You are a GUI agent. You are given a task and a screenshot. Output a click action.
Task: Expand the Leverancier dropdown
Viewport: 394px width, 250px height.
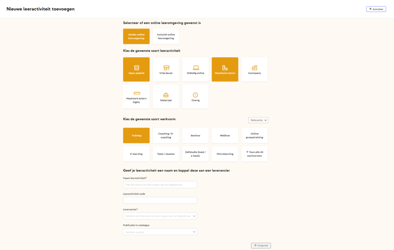click(160, 216)
